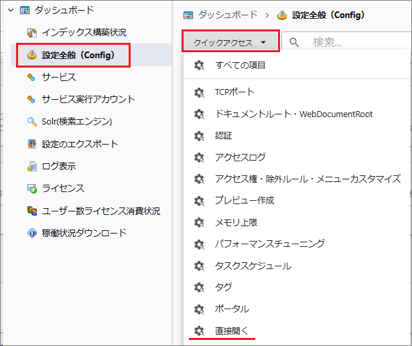Click the インデックス構築状況 icon in sidebar

31,32
